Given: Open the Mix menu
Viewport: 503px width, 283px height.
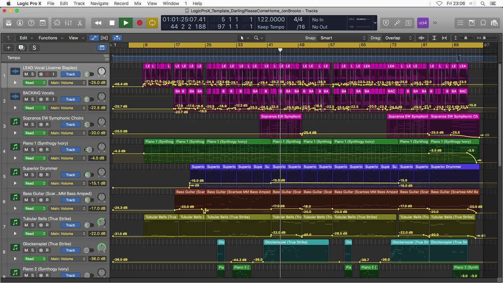Looking at the screenshot, I should tap(138, 4).
